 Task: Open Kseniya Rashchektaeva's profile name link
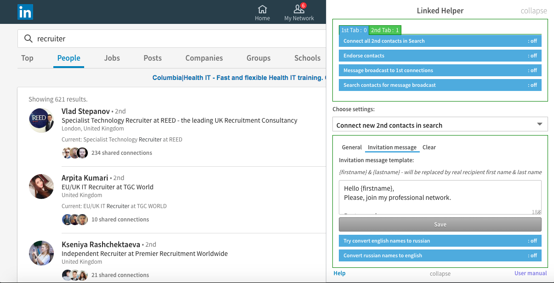click(x=101, y=244)
